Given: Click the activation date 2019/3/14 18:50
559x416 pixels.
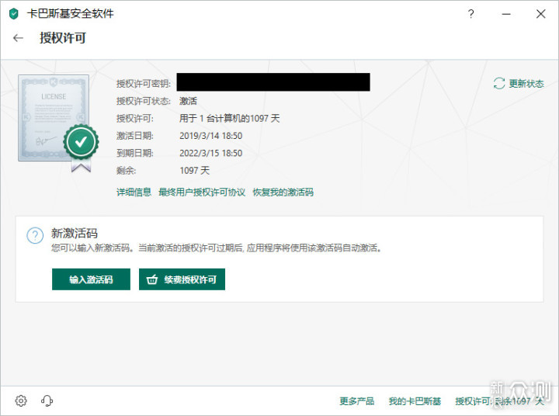Looking at the screenshot, I should pyautogui.click(x=210, y=136).
